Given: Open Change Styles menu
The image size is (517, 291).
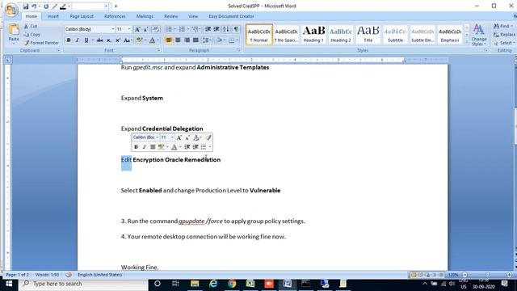Looking at the screenshot, I should click(479, 35).
